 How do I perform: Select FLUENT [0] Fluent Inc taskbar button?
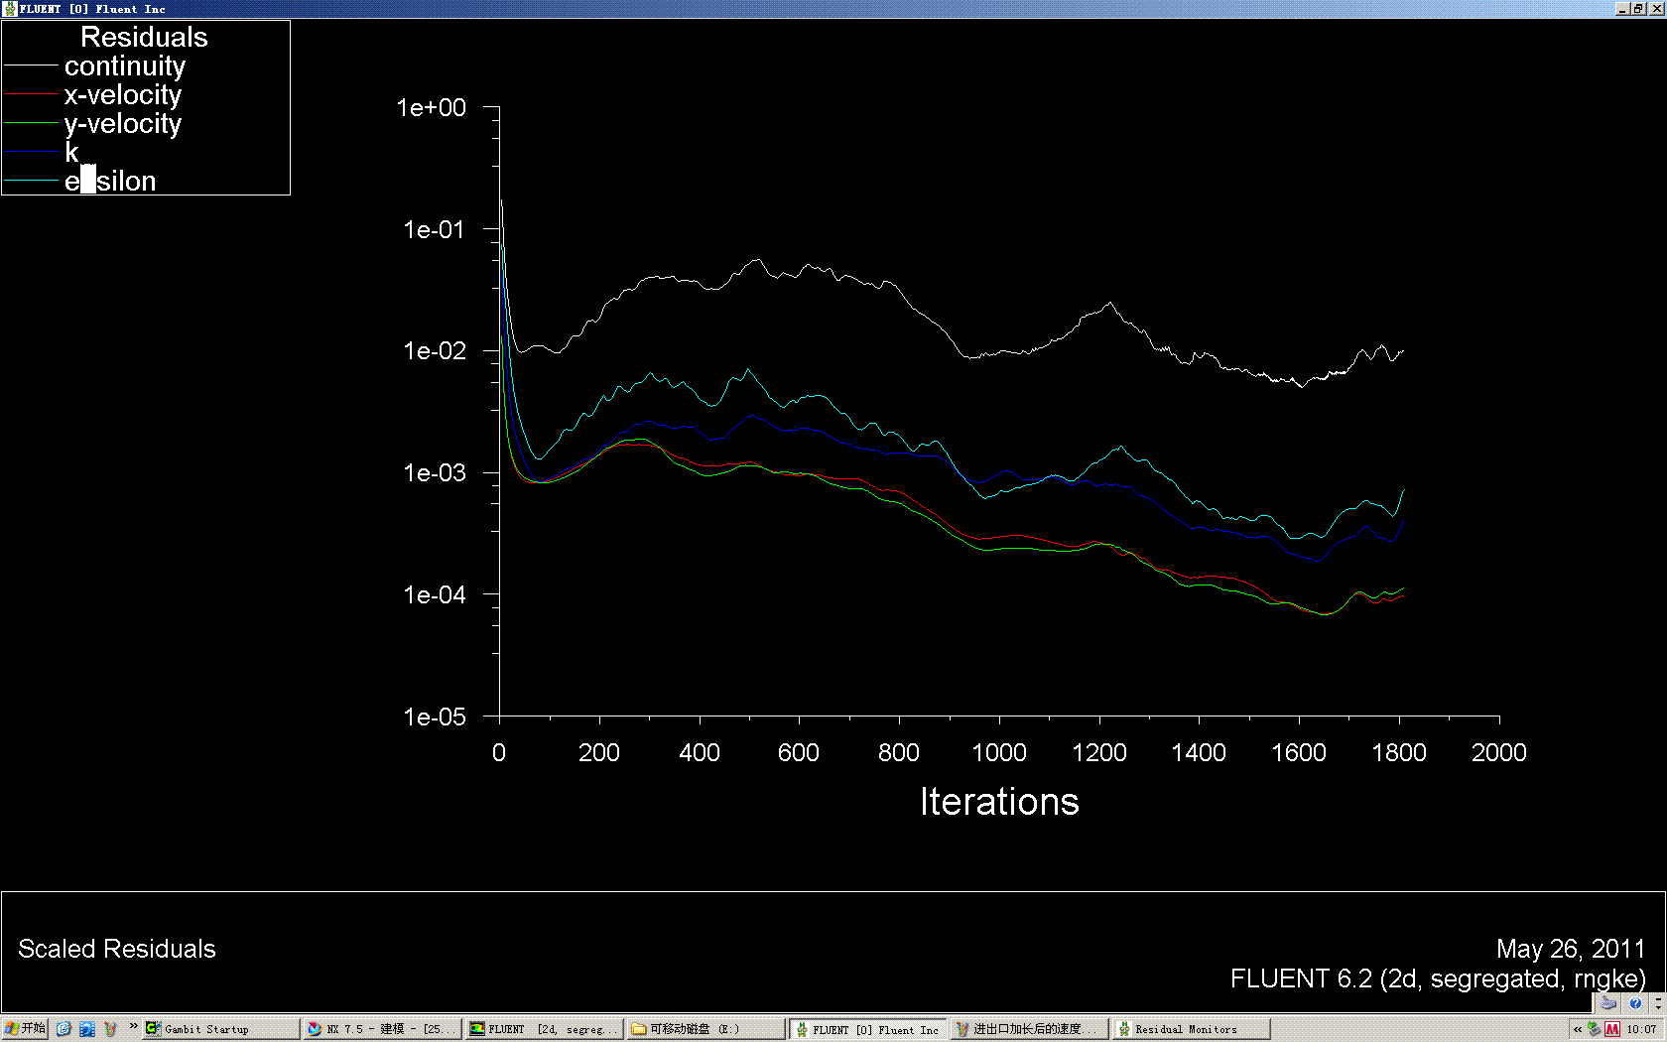(868, 1029)
